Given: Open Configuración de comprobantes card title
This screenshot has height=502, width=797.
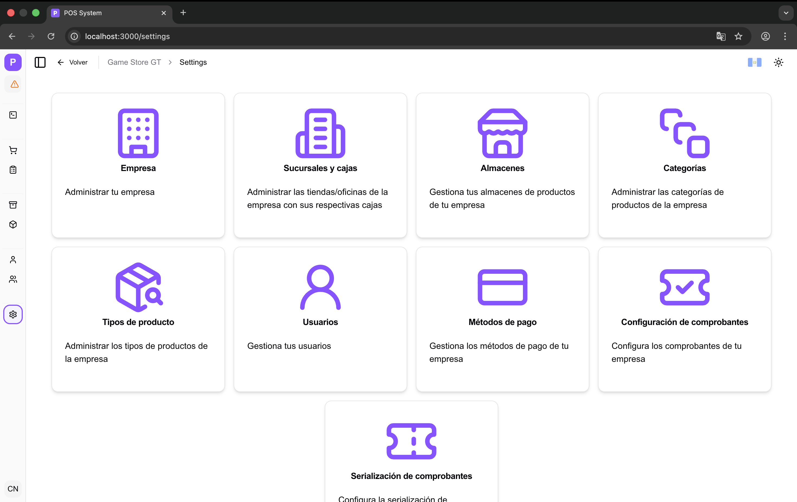Looking at the screenshot, I should pyautogui.click(x=684, y=322).
